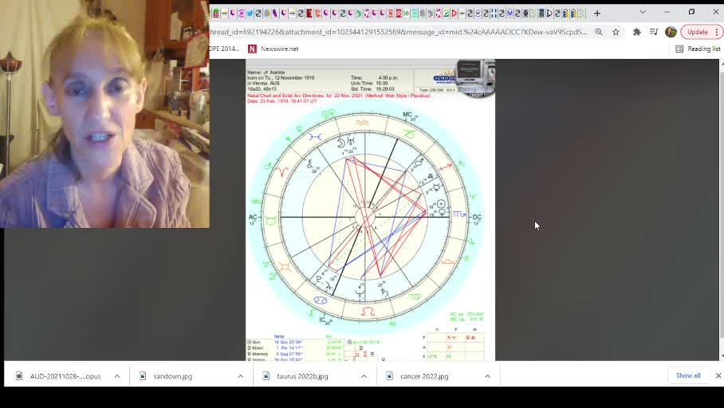Expand options for taurus 2022b.jpg download
This screenshot has height=408, width=724.
pos(364,376)
